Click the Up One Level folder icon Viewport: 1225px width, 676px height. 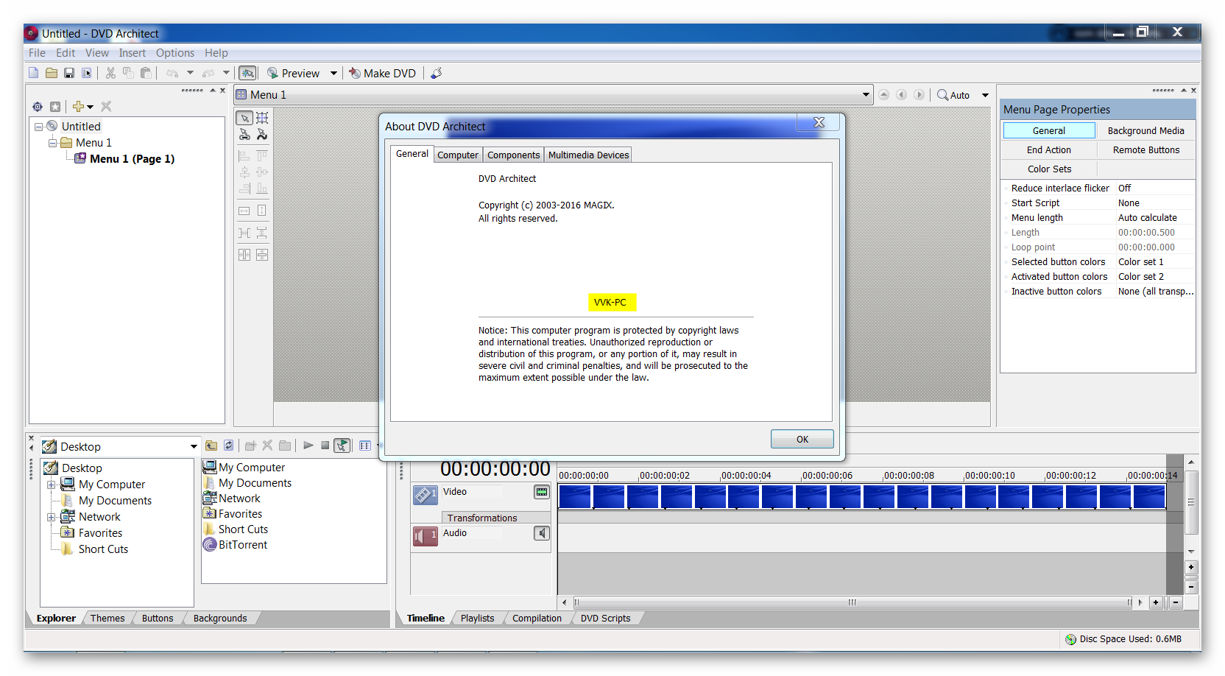[211, 446]
